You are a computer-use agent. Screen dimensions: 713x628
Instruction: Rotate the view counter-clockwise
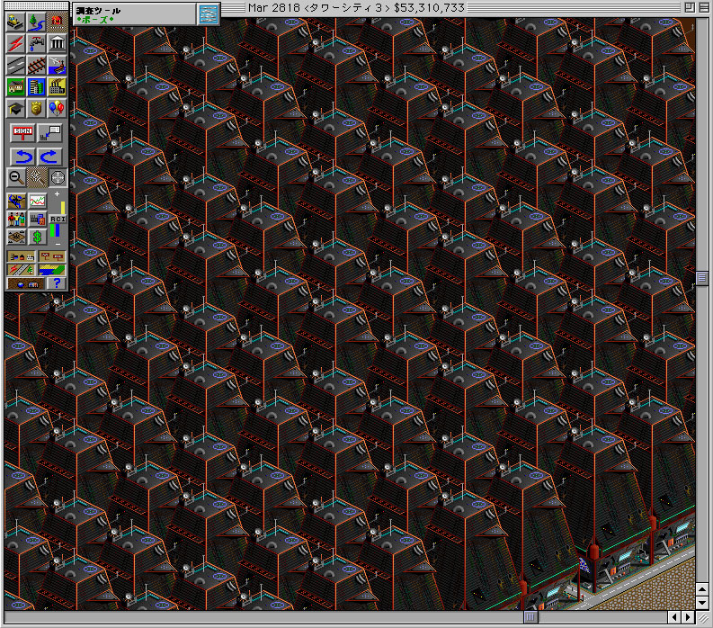22,157
